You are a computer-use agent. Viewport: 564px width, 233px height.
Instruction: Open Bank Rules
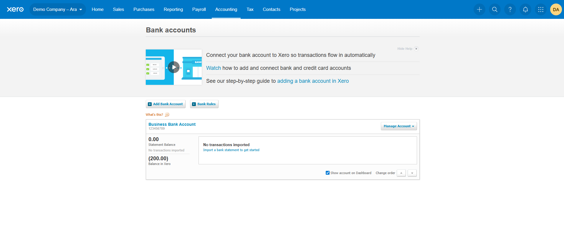click(x=204, y=104)
